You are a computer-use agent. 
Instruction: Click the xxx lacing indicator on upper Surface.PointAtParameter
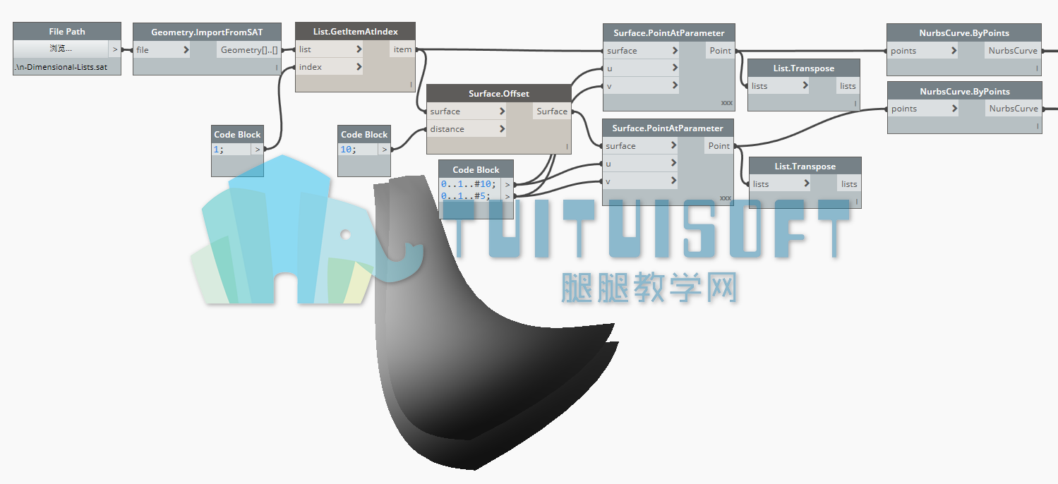pyautogui.click(x=726, y=103)
